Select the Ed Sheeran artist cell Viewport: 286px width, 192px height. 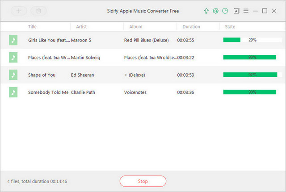pyautogui.click(x=83, y=75)
